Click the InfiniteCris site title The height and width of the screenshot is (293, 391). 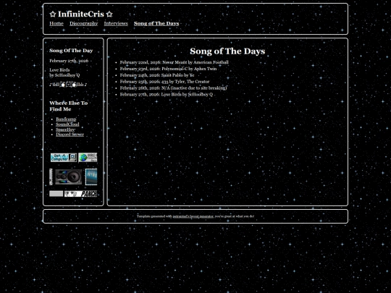click(x=81, y=14)
